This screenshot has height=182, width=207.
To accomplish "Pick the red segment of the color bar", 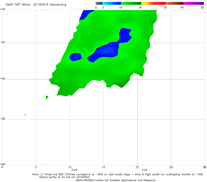I will [x=161, y=3].
